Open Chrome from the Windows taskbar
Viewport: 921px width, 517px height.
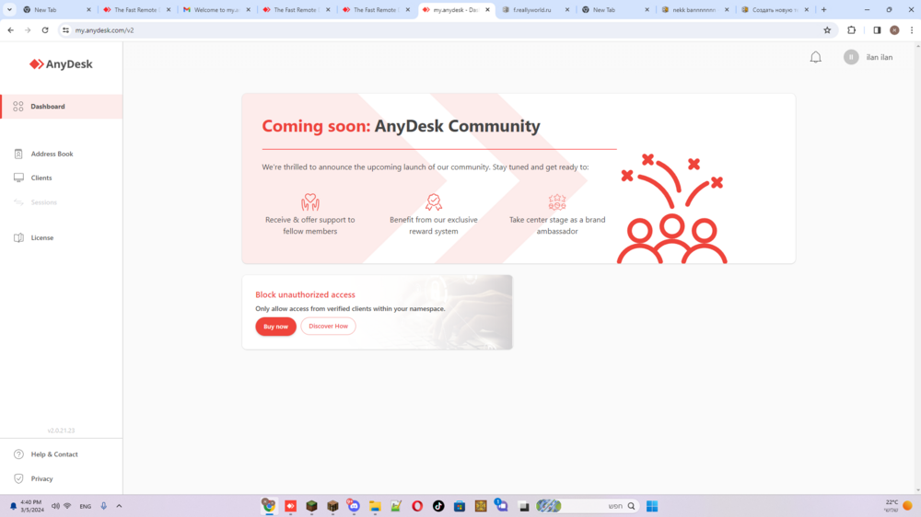pos(269,506)
